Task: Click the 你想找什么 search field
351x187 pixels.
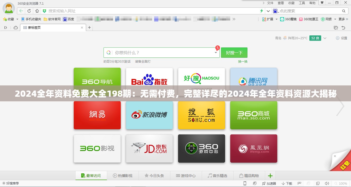Action: point(162,53)
